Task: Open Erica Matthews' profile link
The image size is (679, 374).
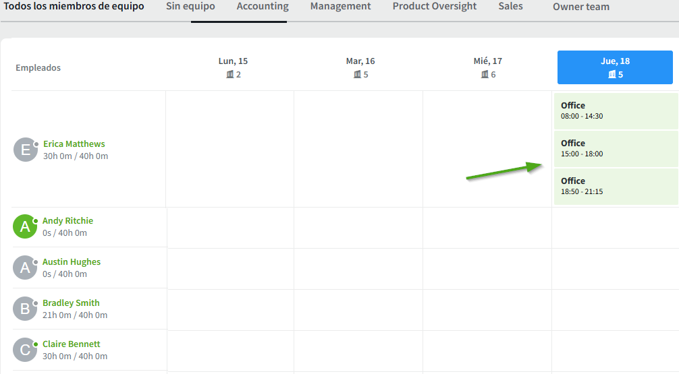Action: 74,144
